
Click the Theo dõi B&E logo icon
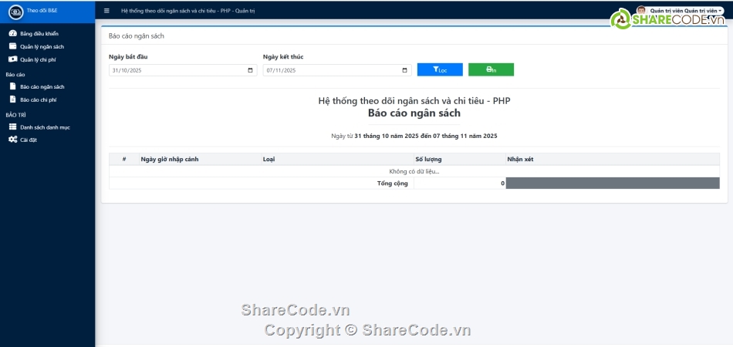point(15,12)
